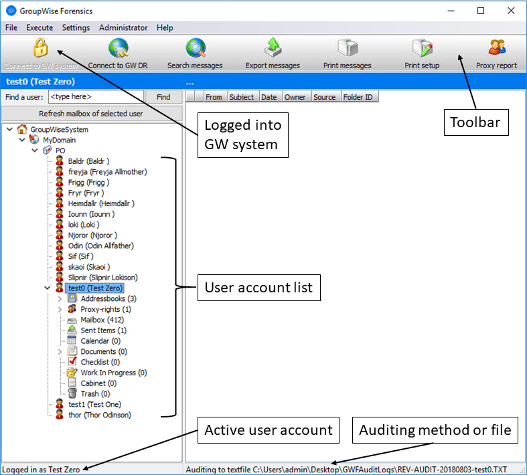Open Sent Items (1) folder

click(104, 330)
